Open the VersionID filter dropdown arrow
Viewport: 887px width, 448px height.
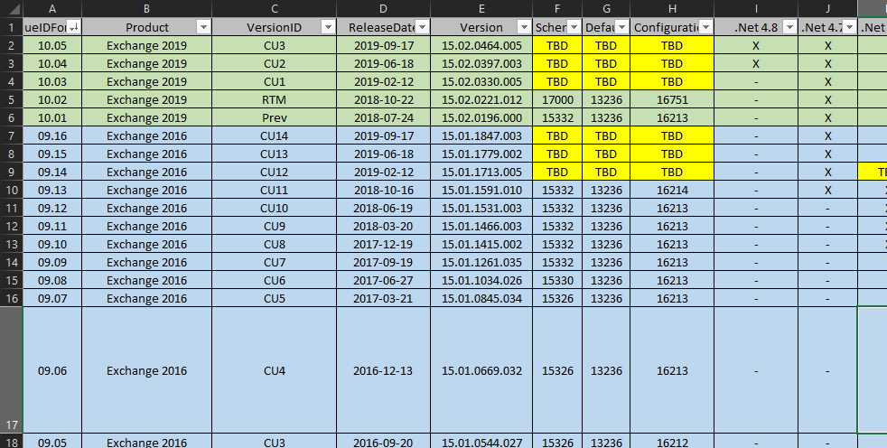click(x=326, y=27)
